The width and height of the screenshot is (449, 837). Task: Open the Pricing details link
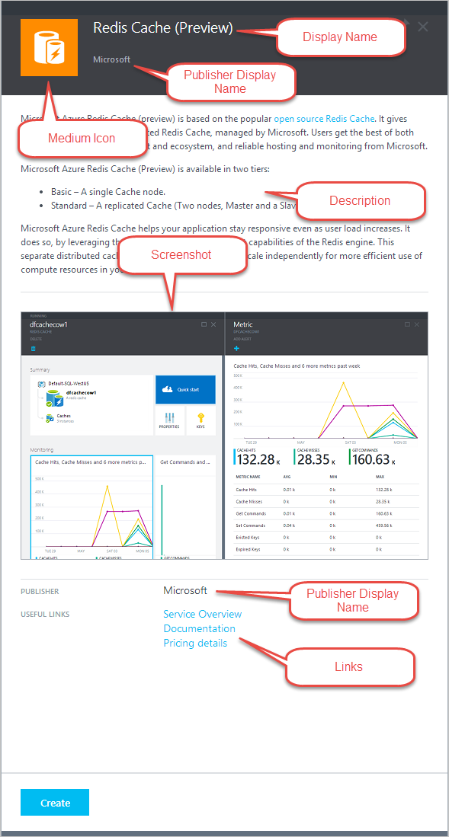pos(195,643)
